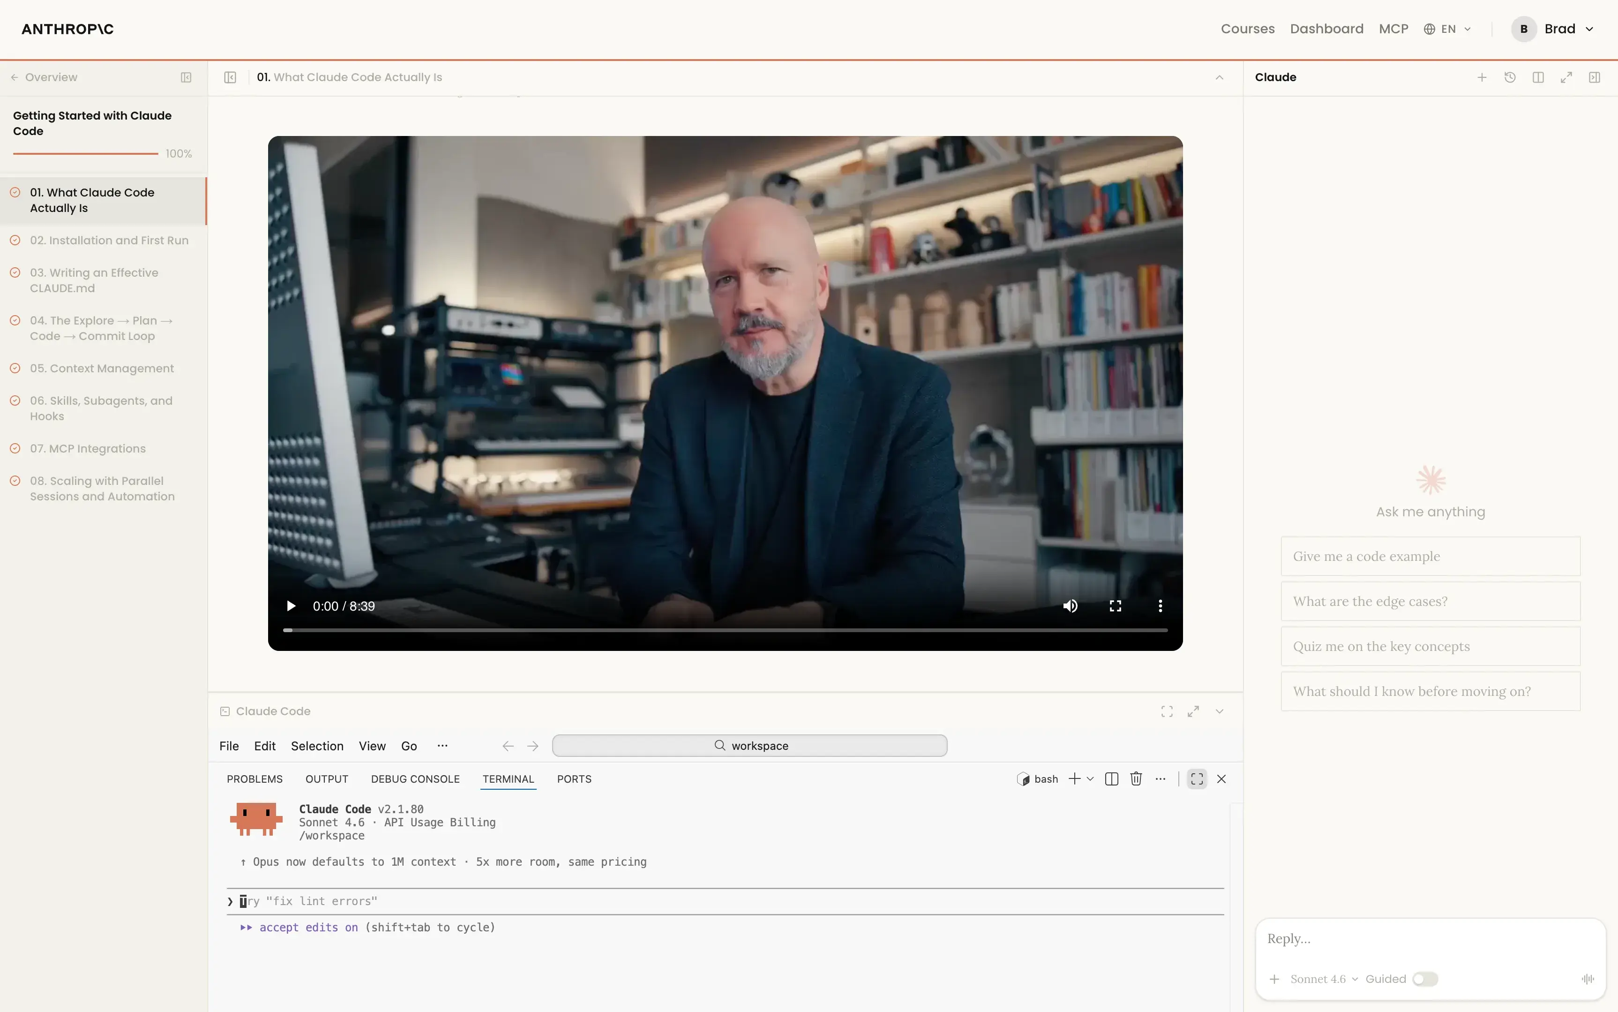Collapse the lesson header chevron
1618x1012 pixels.
(1219, 77)
